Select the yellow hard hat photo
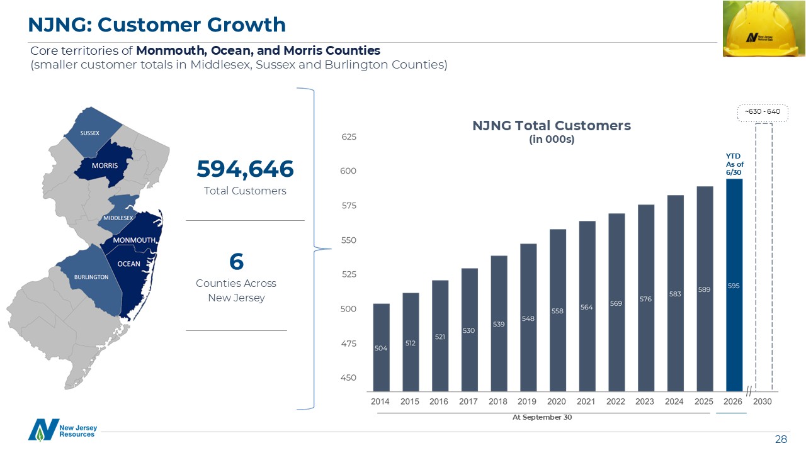This screenshot has width=806, height=453. pyautogui.click(x=764, y=29)
